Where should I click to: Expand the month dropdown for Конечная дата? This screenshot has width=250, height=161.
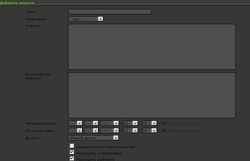[x=91, y=130]
